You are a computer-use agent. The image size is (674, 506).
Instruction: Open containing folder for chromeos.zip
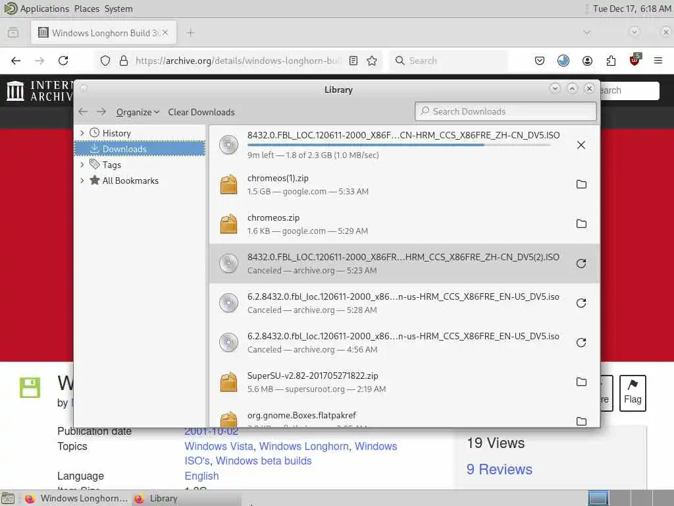(581, 224)
